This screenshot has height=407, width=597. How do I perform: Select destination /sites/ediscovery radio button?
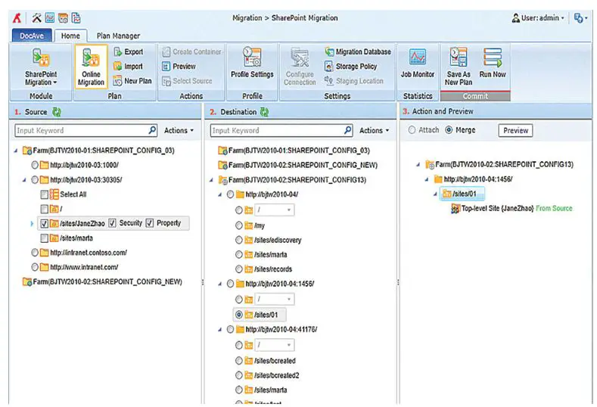click(238, 240)
